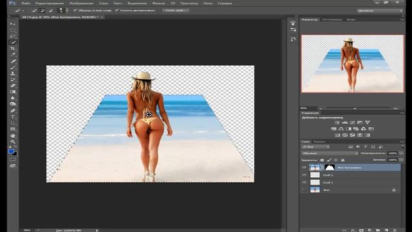The width and height of the screenshot is (412, 232).
Task: Select the Crop tool
Action: point(13,48)
